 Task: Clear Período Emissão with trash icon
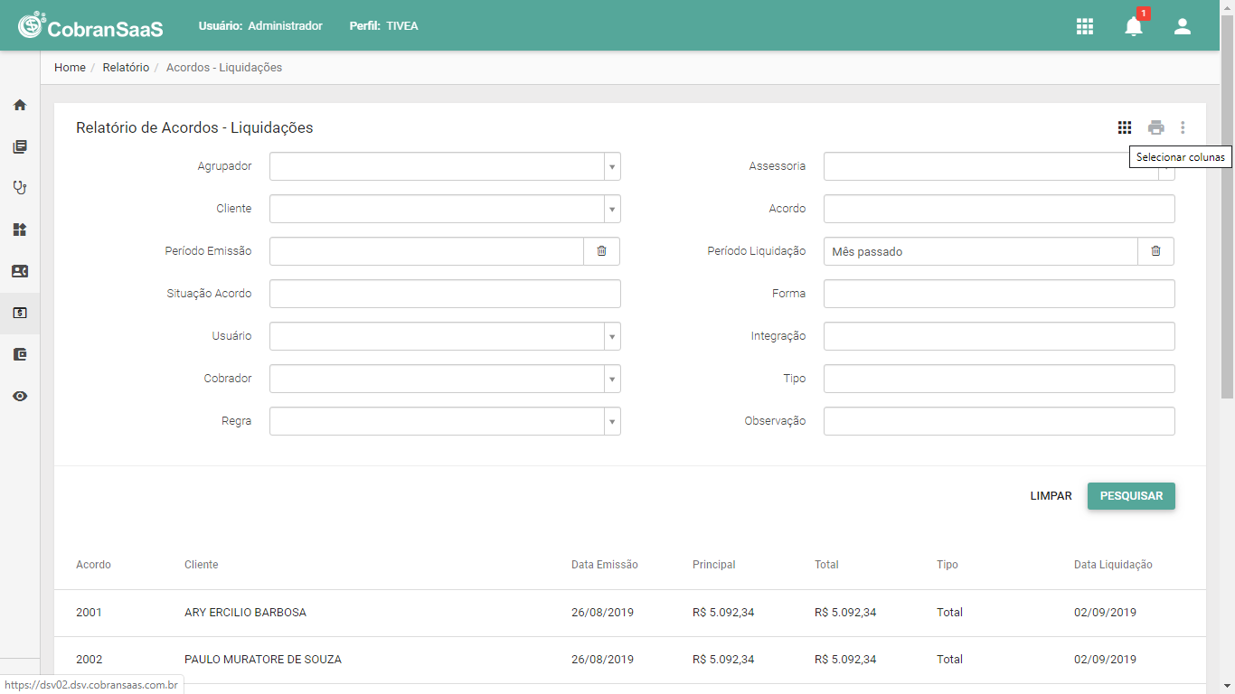pos(602,251)
